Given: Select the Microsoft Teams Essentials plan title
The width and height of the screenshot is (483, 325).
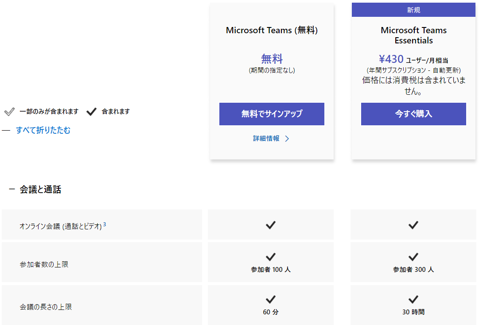Looking at the screenshot, I should [414, 35].
